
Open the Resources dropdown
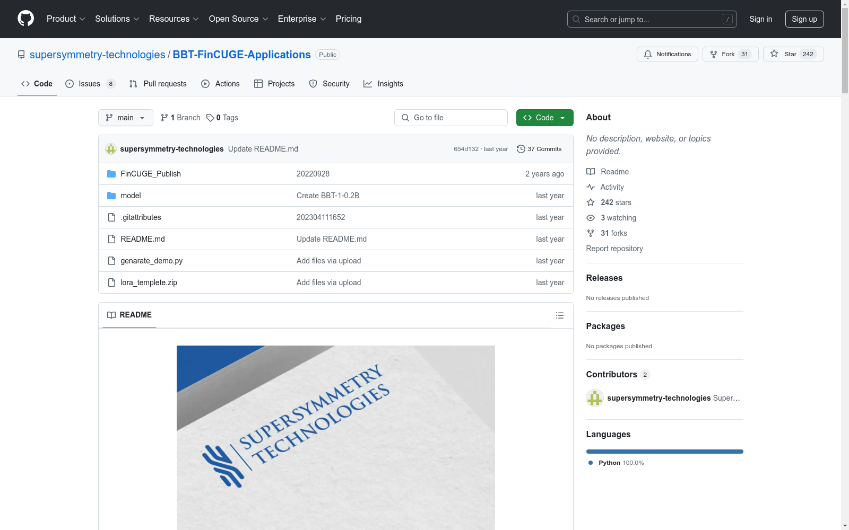point(174,19)
